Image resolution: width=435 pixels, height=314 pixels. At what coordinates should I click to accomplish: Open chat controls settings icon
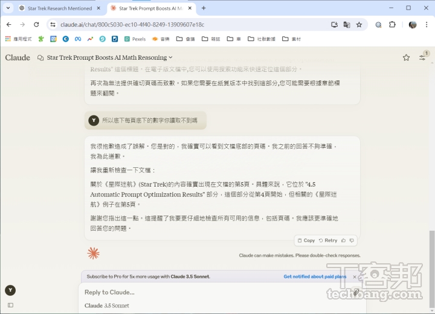point(422,57)
